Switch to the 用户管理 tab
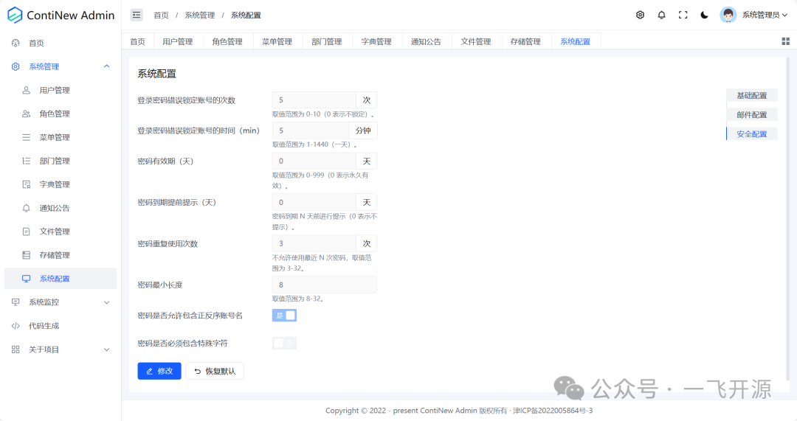Viewport: 797px width, 421px height. coord(177,41)
